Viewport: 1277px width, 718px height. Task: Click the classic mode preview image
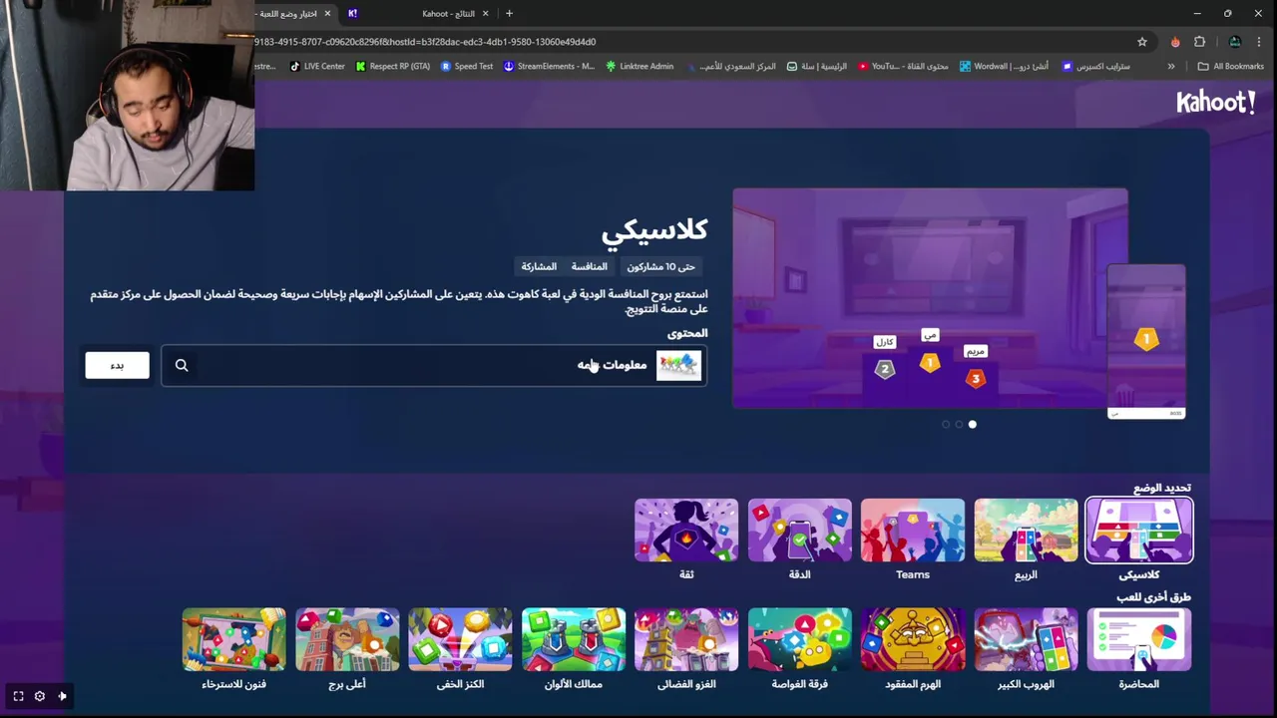coord(930,298)
